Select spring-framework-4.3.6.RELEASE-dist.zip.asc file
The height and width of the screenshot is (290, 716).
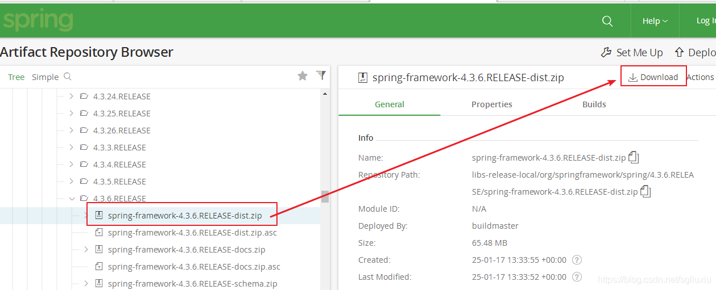click(x=192, y=233)
